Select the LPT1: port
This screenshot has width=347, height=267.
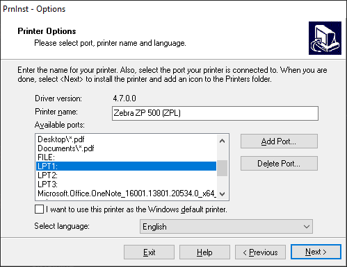[x=127, y=166]
